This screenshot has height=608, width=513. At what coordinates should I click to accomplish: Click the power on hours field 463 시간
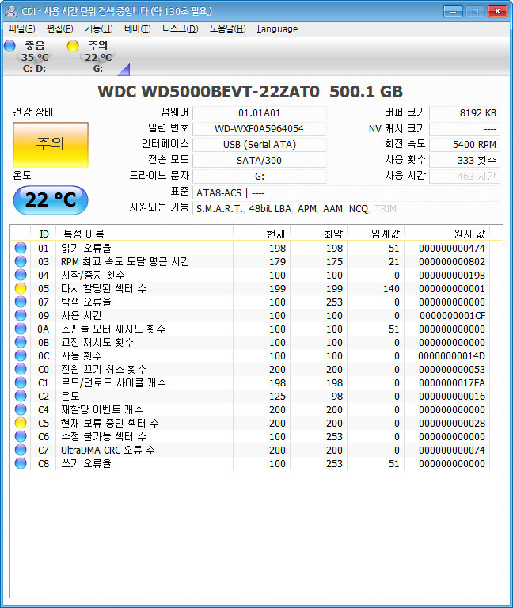465,177
